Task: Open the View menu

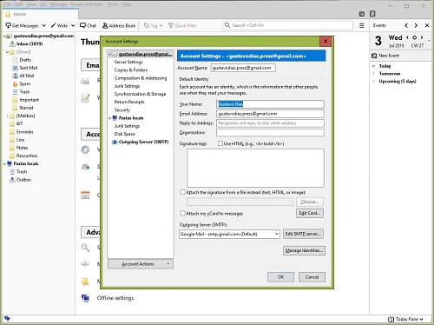Action: [x=31, y=4]
